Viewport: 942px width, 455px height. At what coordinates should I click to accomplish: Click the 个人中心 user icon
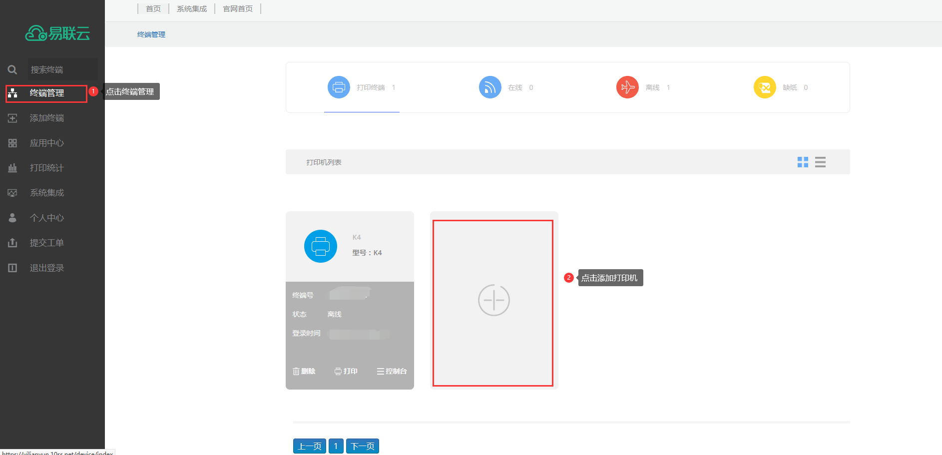[12, 218]
